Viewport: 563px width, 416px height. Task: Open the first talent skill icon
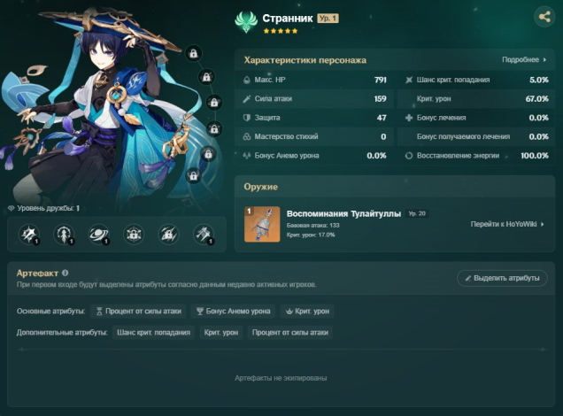[x=28, y=234]
